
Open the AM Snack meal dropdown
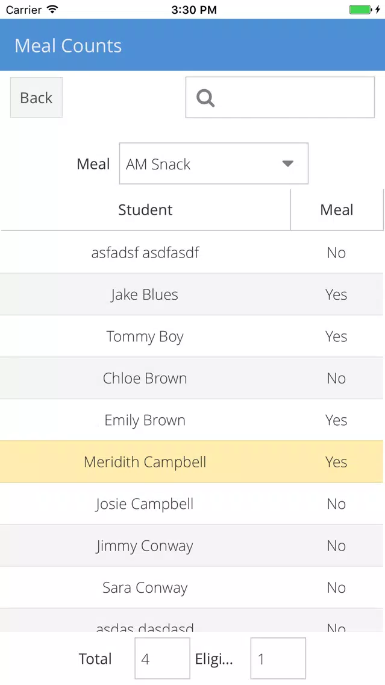(213, 163)
